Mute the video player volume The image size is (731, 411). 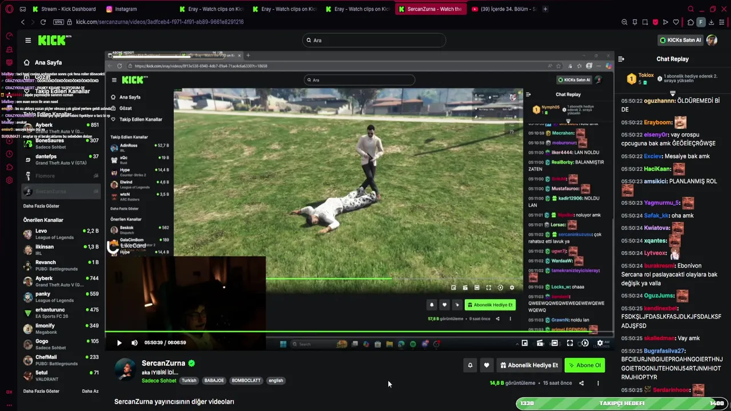(134, 342)
